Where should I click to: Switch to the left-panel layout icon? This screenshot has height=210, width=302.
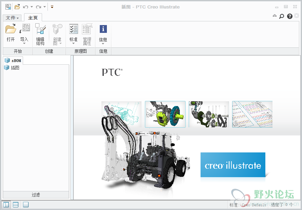tap(6, 205)
